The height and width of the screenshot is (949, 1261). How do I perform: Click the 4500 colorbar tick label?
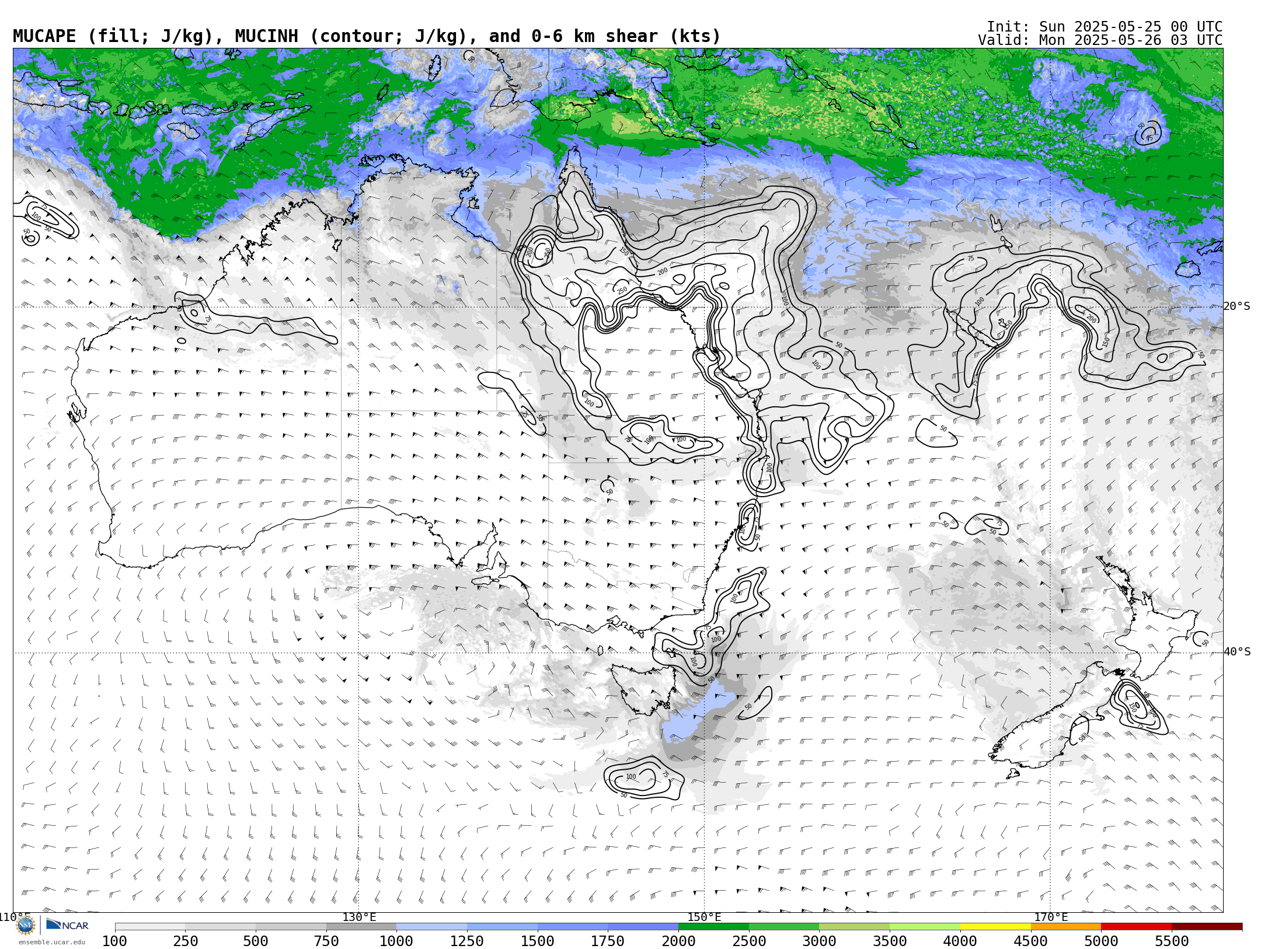1030,941
